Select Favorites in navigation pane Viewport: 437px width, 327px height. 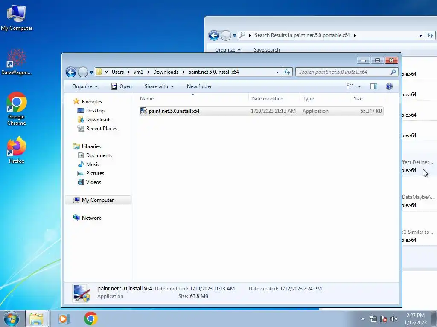[92, 102]
